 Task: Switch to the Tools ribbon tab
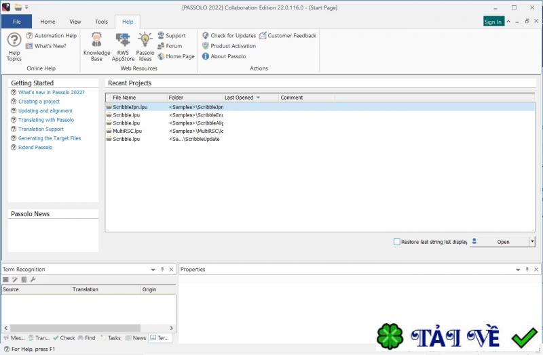[101, 22]
